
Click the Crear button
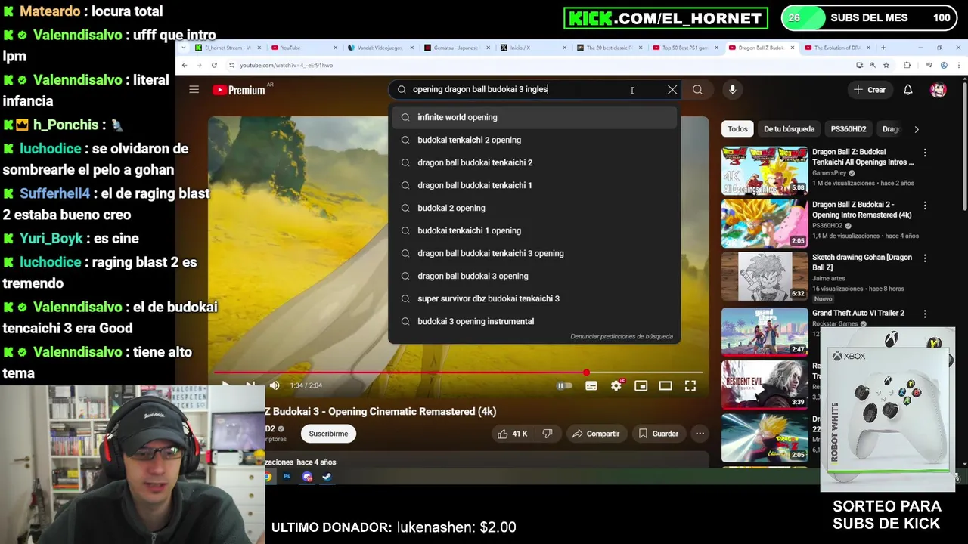click(869, 90)
